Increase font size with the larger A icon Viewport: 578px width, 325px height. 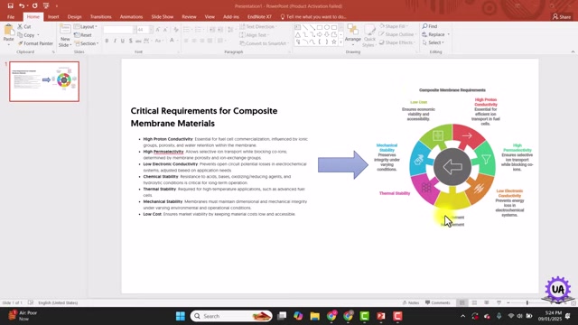tap(158, 30)
